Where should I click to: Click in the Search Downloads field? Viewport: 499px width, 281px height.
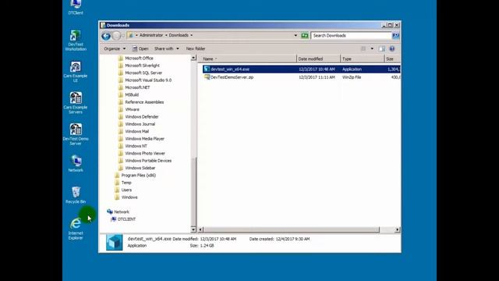(x=352, y=35)
